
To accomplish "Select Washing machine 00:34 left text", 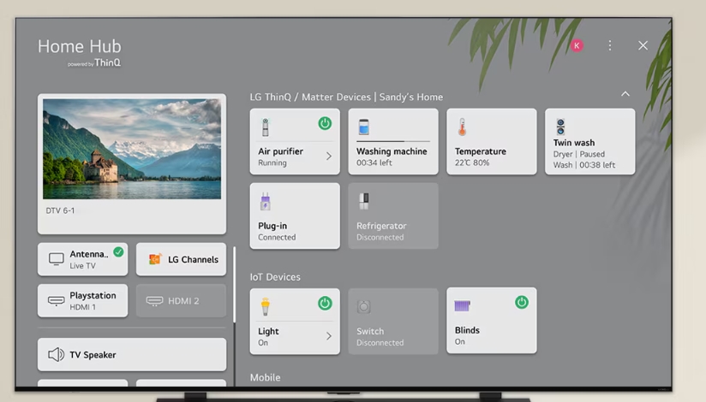I will click(374, 163).
